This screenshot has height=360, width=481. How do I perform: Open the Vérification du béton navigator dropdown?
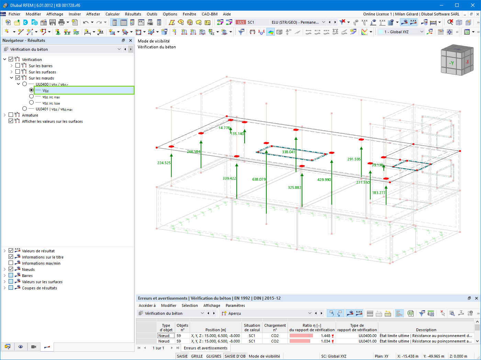(119, 49)
